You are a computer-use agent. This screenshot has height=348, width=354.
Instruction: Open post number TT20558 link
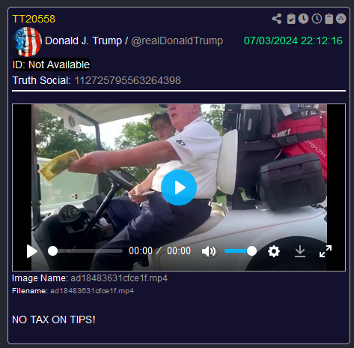(34, 19)
